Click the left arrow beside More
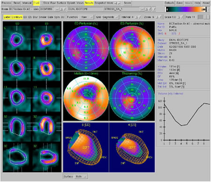This screenshot has height=182, width=211. point(115,3)
